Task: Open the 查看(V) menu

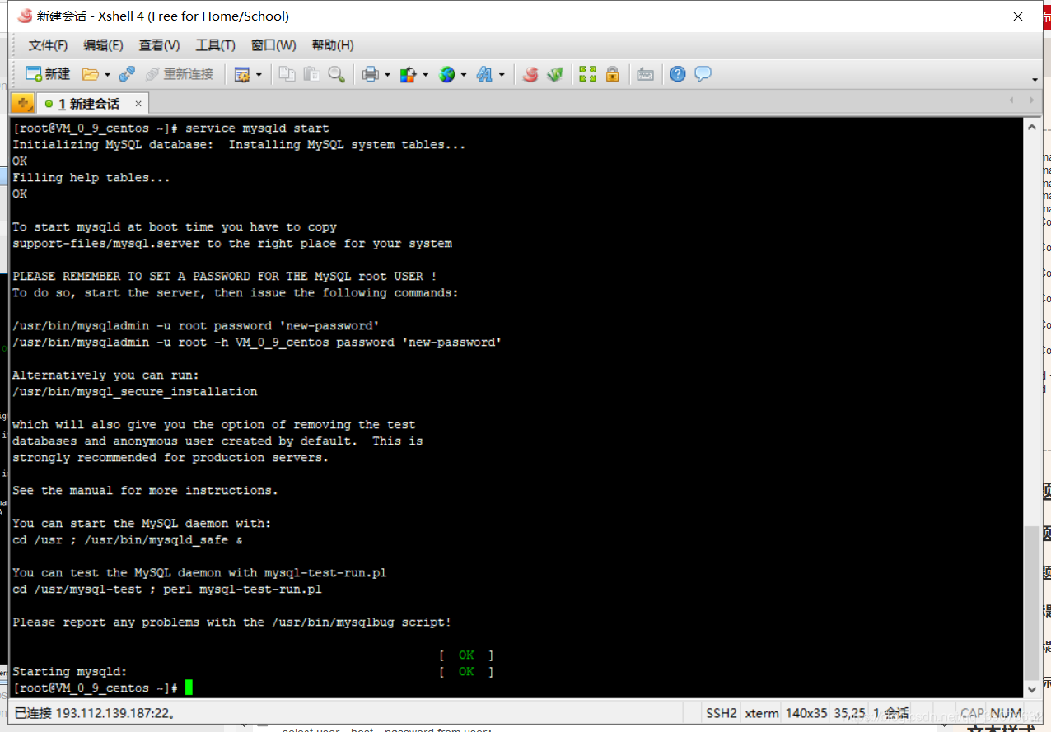Action: (x=159, y=45)
